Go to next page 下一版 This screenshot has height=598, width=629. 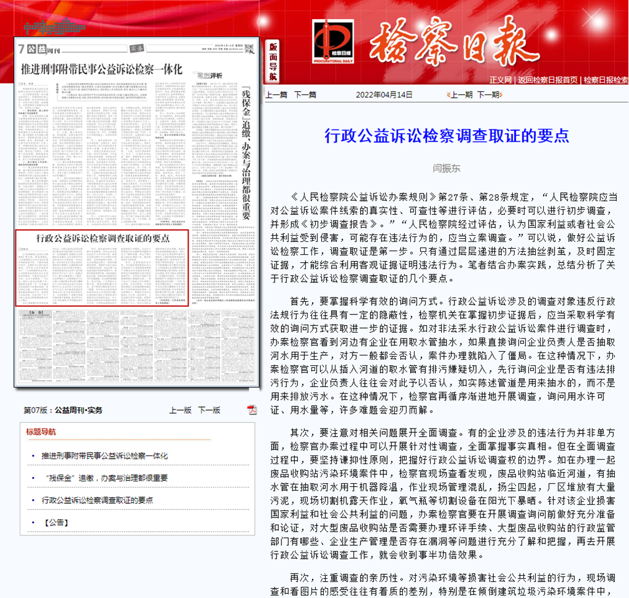[x=209, y=410]
